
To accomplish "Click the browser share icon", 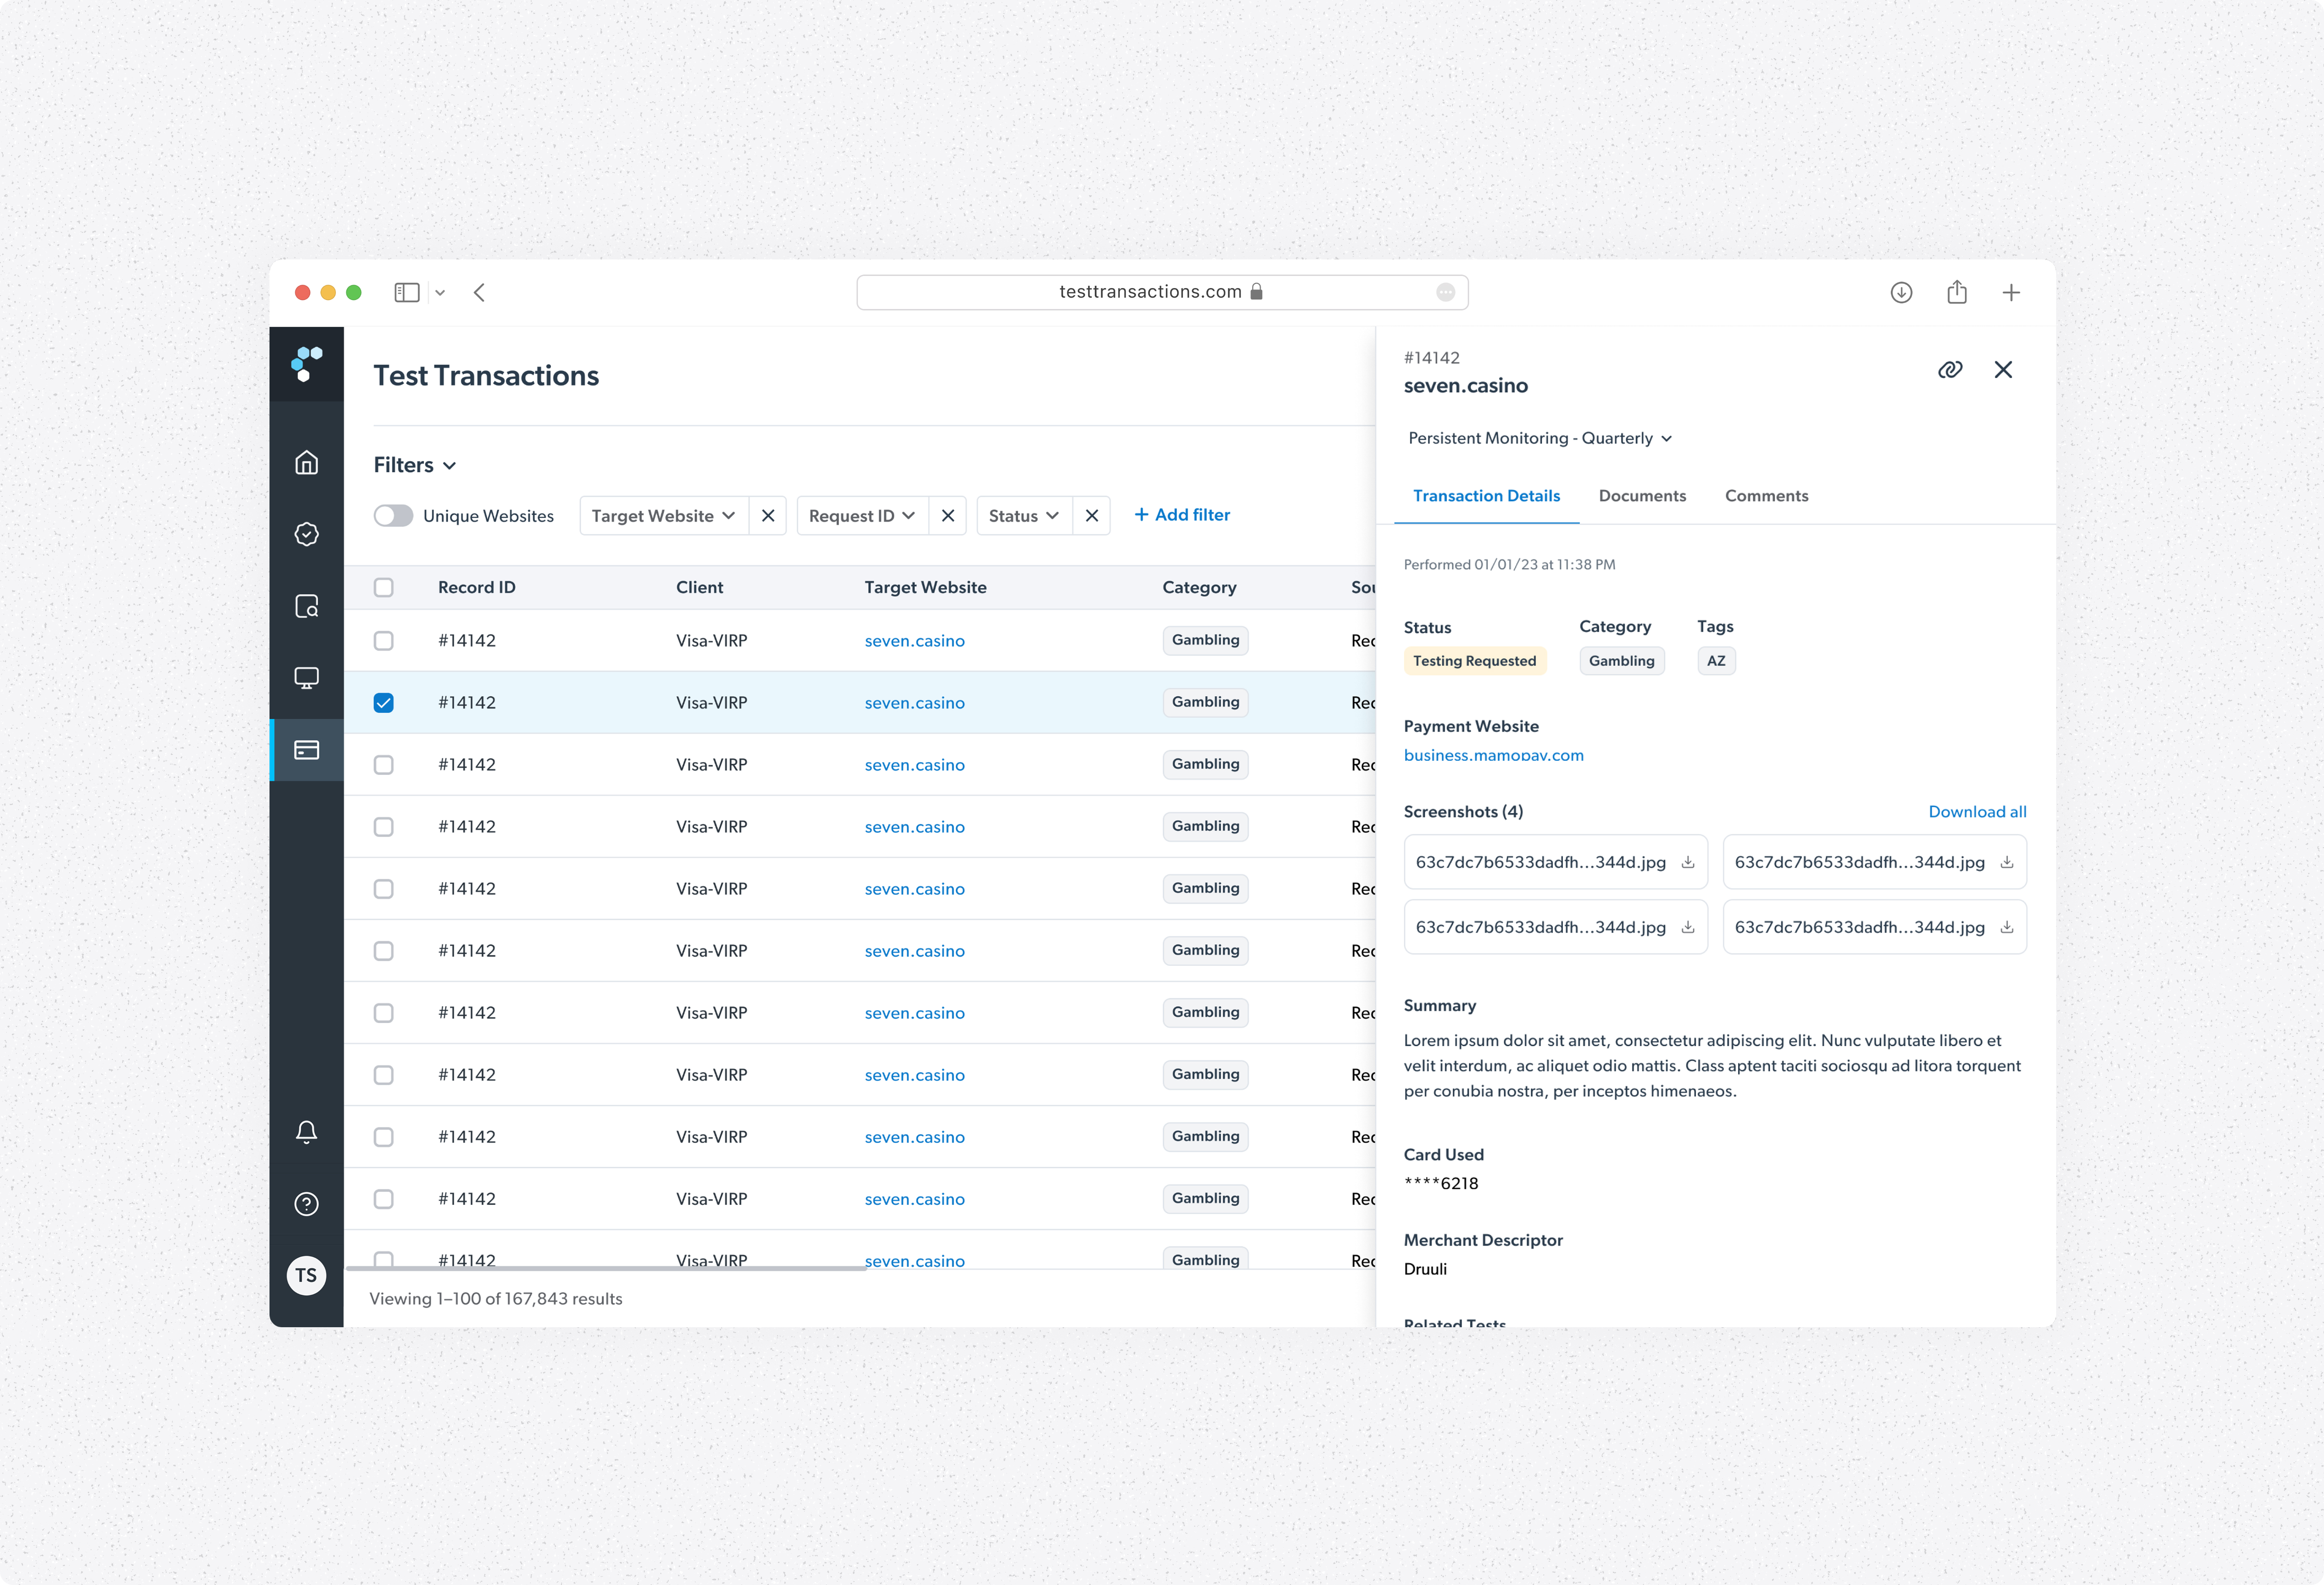I will 1957,291.
